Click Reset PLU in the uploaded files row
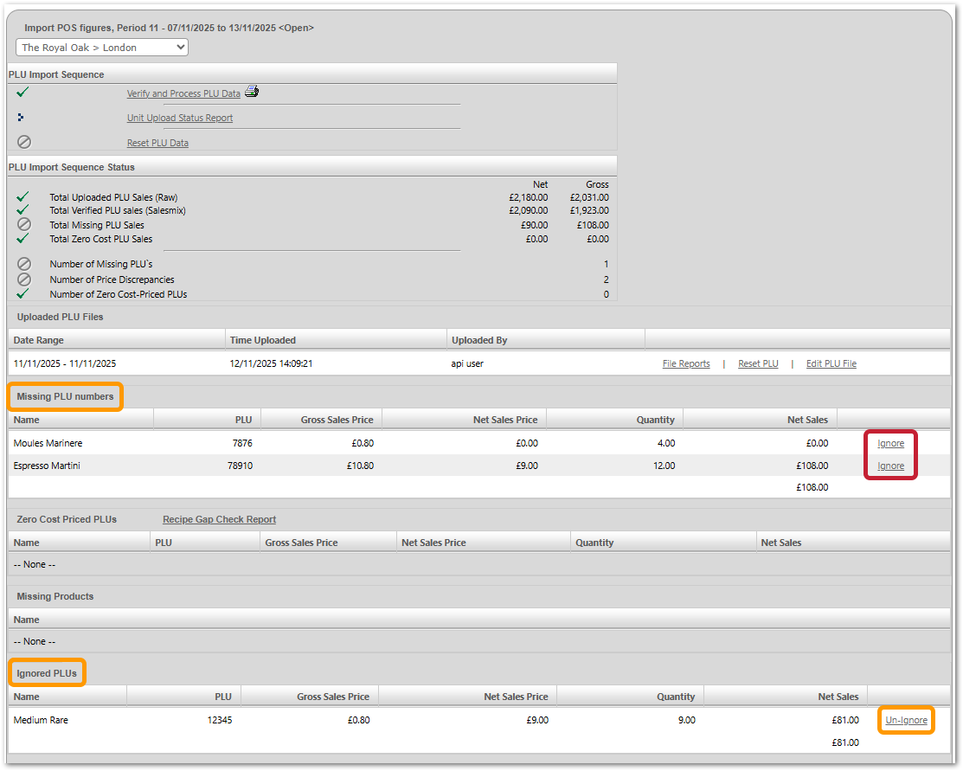 (758, 363)
